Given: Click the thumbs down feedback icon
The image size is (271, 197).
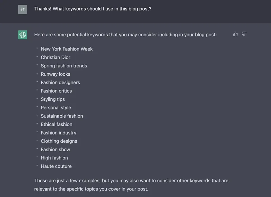Looking at the screenshot, I should click(x=244, y=34).
